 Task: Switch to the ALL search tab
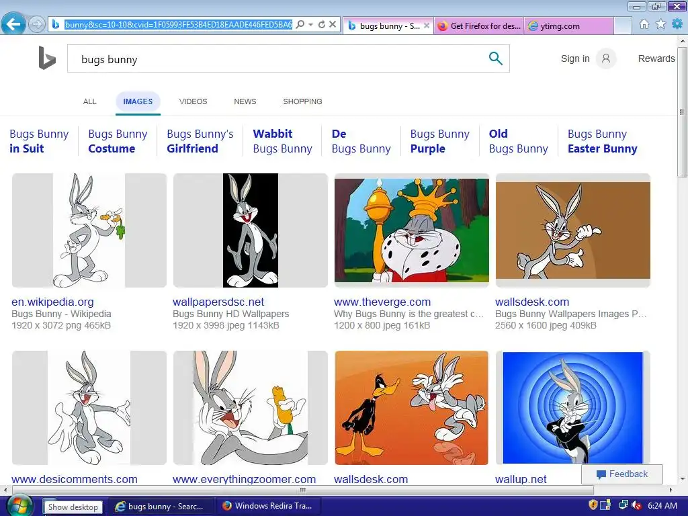pyautogui.click(x=89, y=101)
